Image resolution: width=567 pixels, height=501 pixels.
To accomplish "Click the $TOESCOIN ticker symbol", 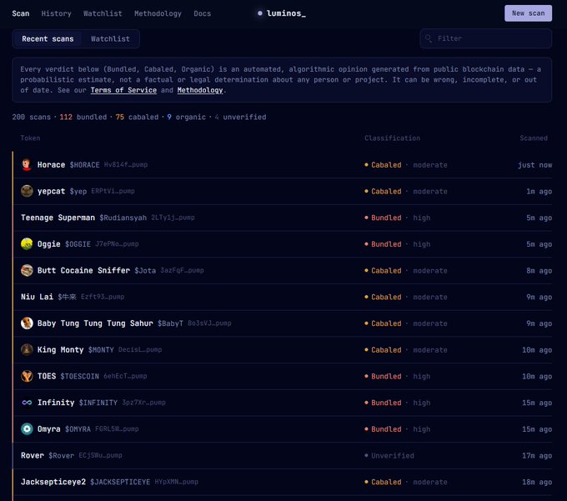I will click(x=79, y=376).
